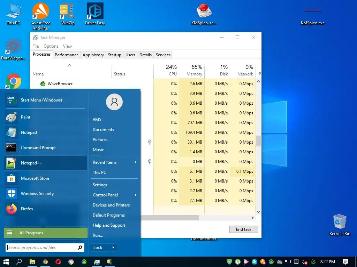Launch Notepad from the start menu
This screenshot has width=357, height=267.
pyautogui.click(x=46, y=132)
